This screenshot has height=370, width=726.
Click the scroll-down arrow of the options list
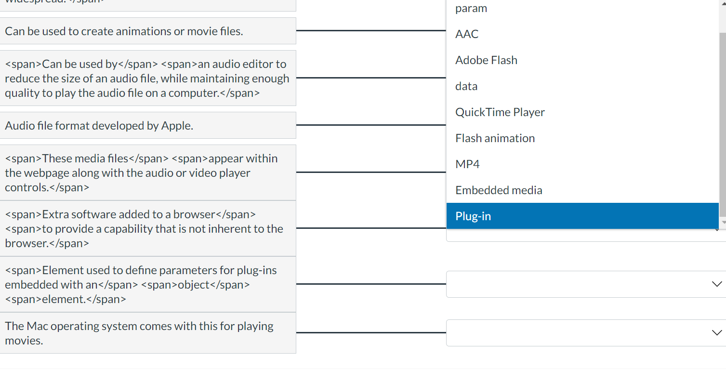tap(722, 223)
